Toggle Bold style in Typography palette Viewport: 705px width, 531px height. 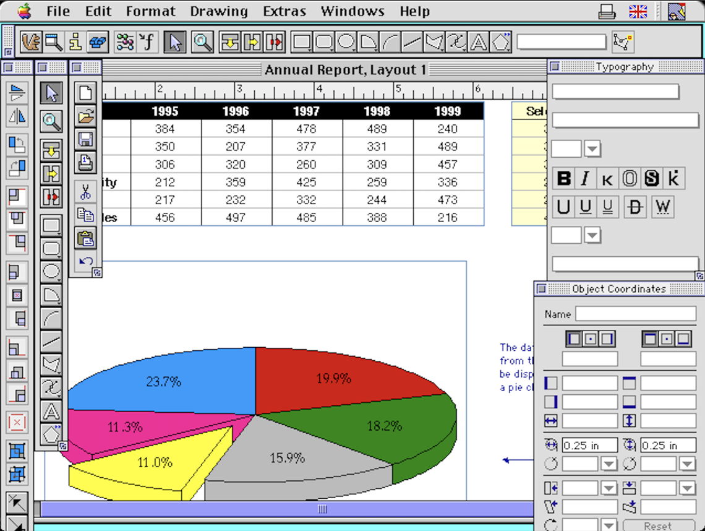[x=563, y=179]
